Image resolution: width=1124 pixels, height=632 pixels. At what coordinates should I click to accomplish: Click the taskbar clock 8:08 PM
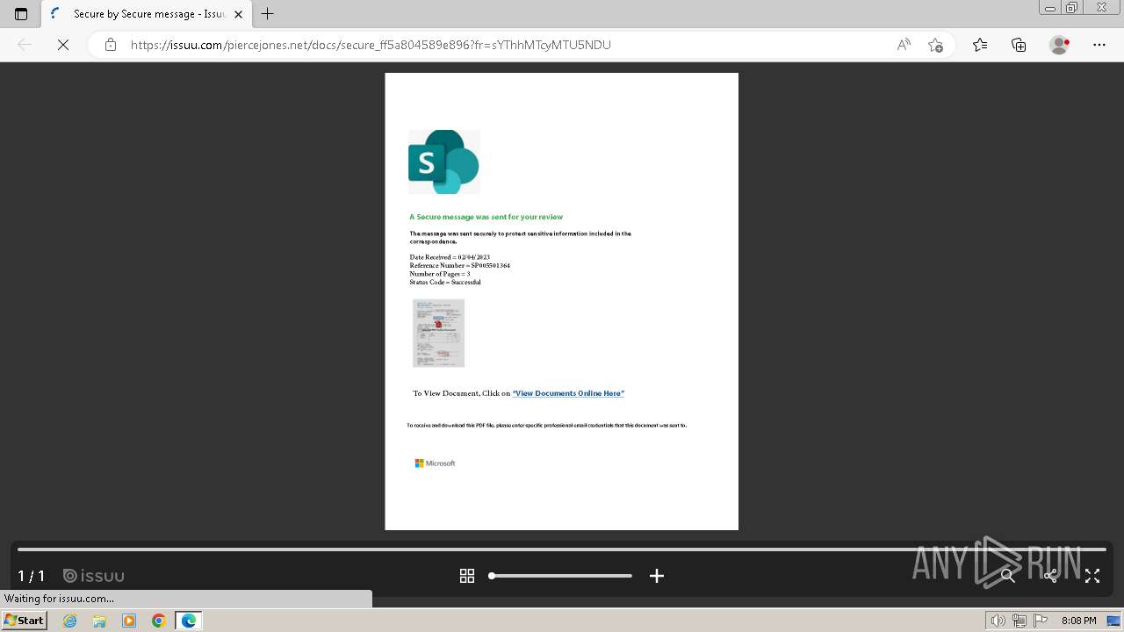point(1078,621)
